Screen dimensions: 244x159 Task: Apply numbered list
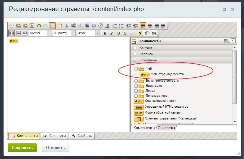tap(115, 26)
